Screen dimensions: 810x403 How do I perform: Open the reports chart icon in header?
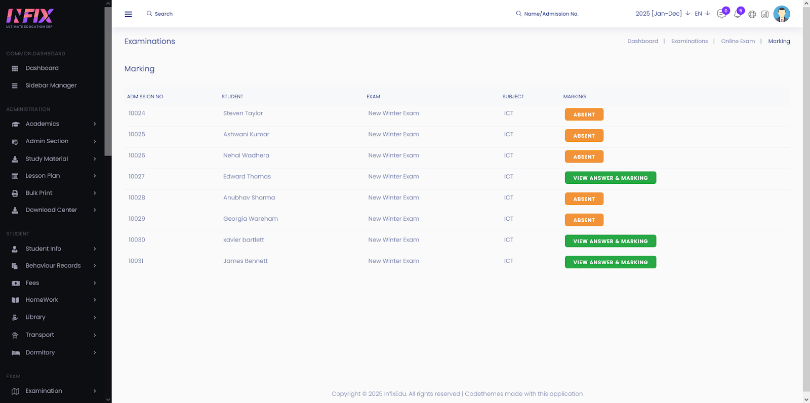click(764, 14)
